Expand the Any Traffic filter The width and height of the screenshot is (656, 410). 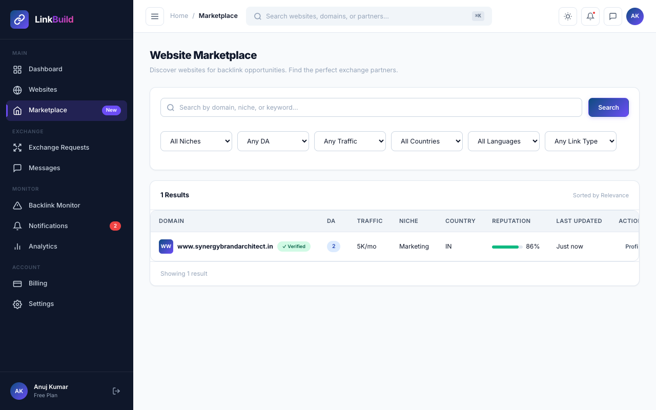point(350,141)
